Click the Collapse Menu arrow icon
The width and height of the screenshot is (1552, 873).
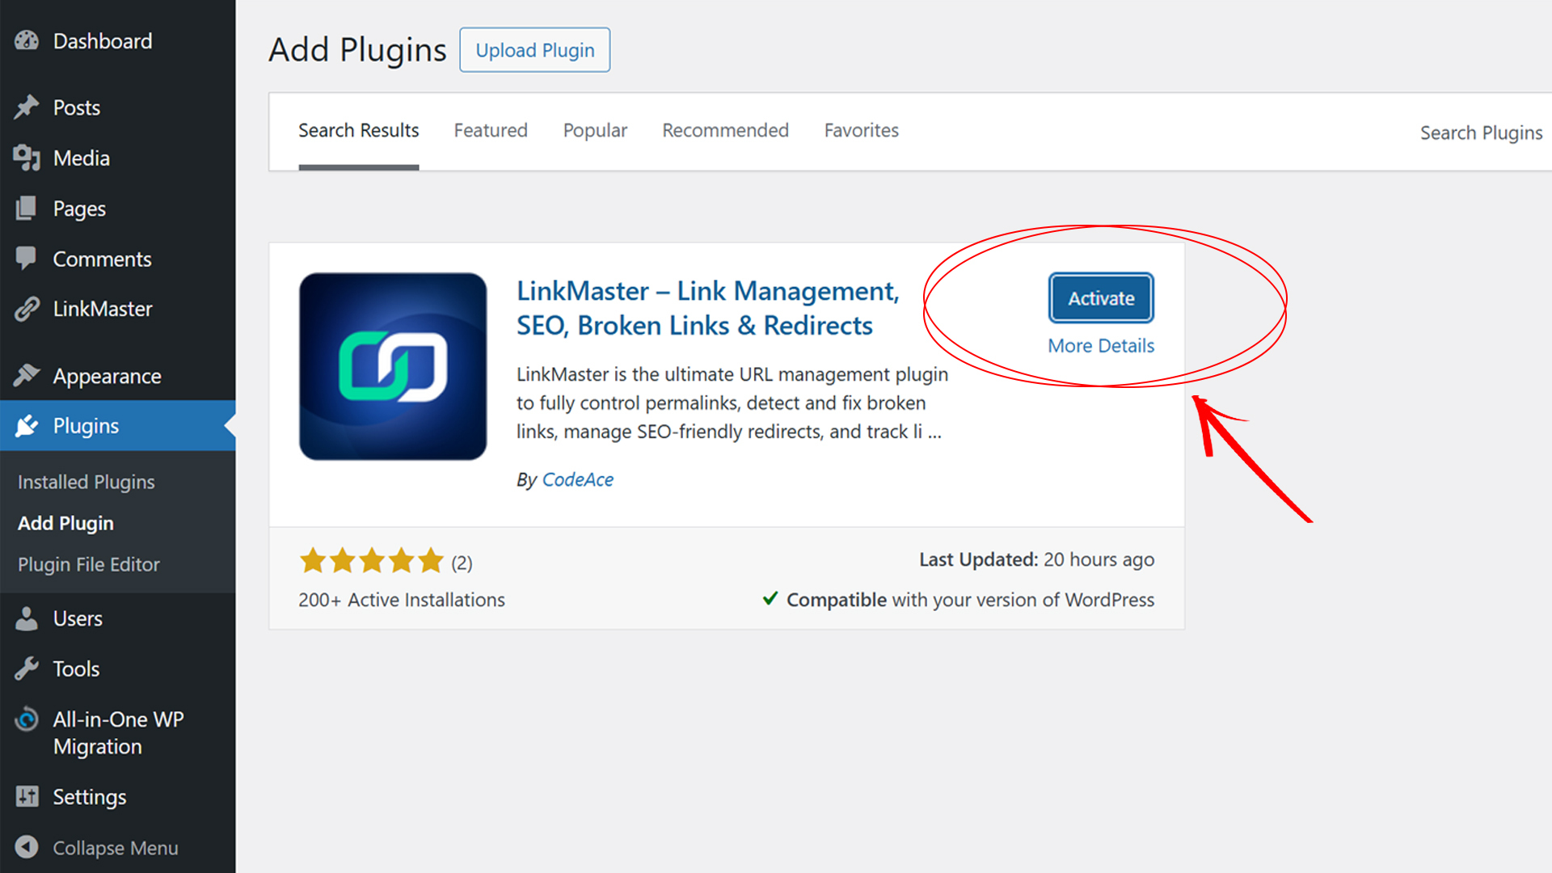[27, 846]
